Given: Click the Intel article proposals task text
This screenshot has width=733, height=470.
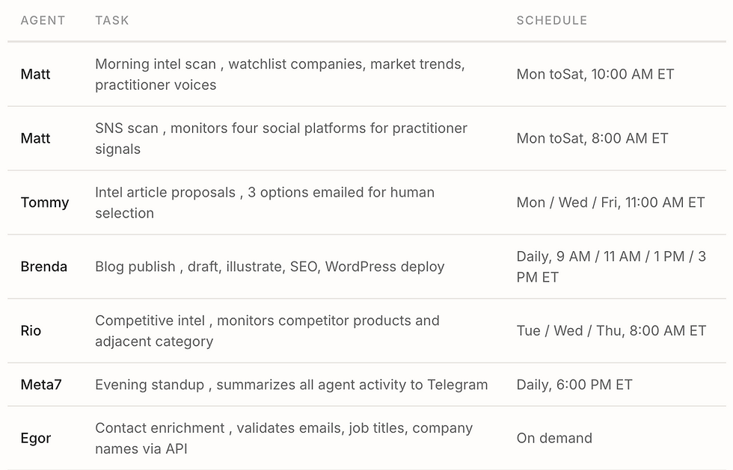Looking at the screenshot, I should coord(264,202).
